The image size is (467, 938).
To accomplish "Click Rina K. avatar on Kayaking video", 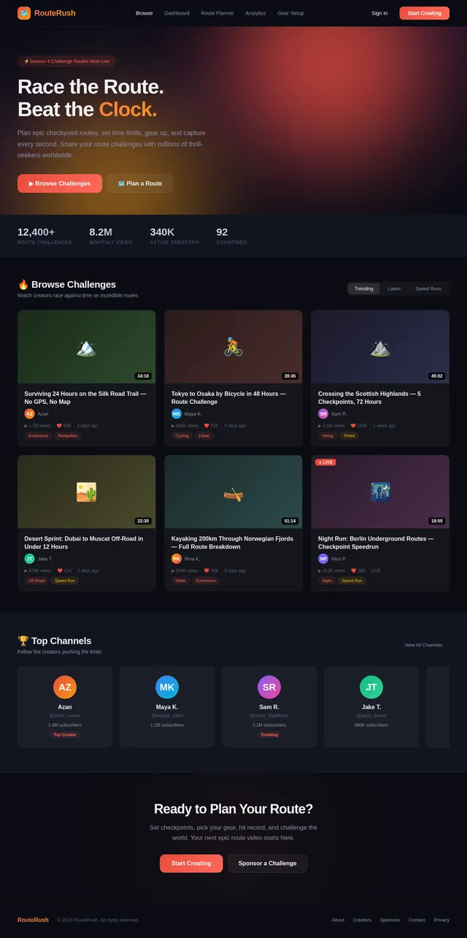I will [x=177, y=559].
